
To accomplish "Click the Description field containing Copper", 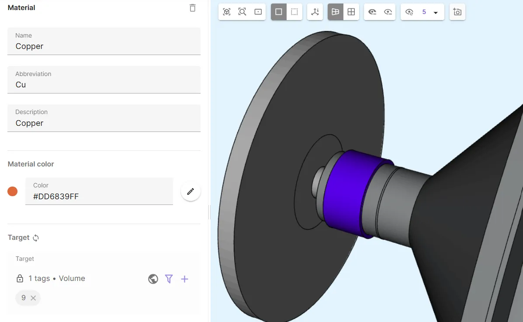I will pos(104,118).
